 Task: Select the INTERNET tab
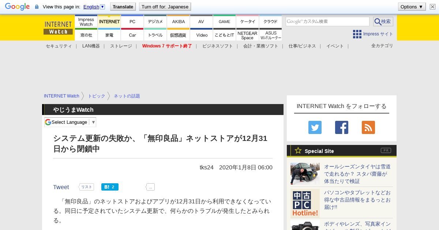(109, 22)
